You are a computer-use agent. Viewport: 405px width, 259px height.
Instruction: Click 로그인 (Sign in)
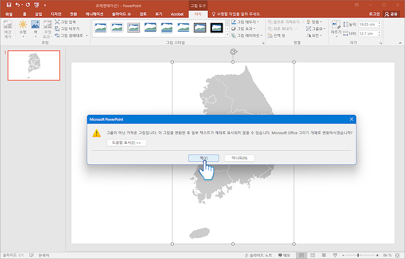pos(374,14)
